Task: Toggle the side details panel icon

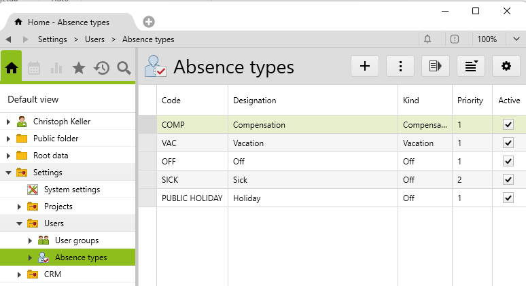Action: coord(436,66)
